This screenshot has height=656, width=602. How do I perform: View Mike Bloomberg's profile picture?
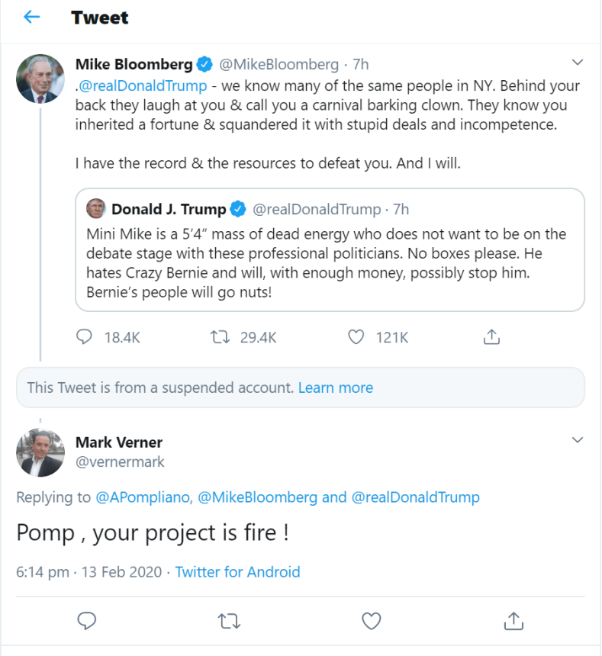pos(40,79)
